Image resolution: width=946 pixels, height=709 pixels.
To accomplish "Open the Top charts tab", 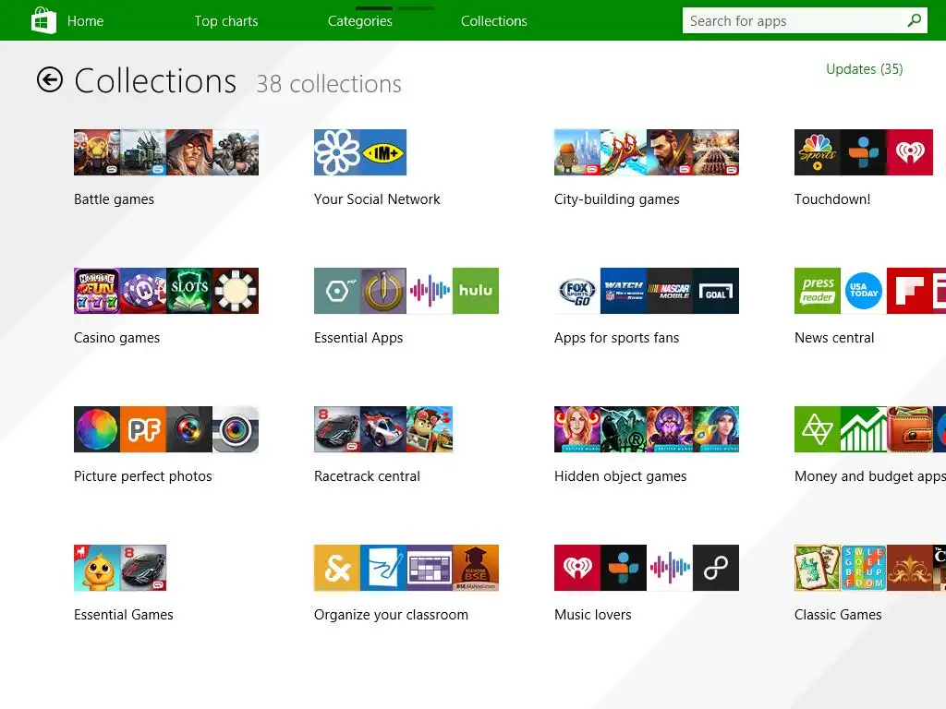I will 226,21.
